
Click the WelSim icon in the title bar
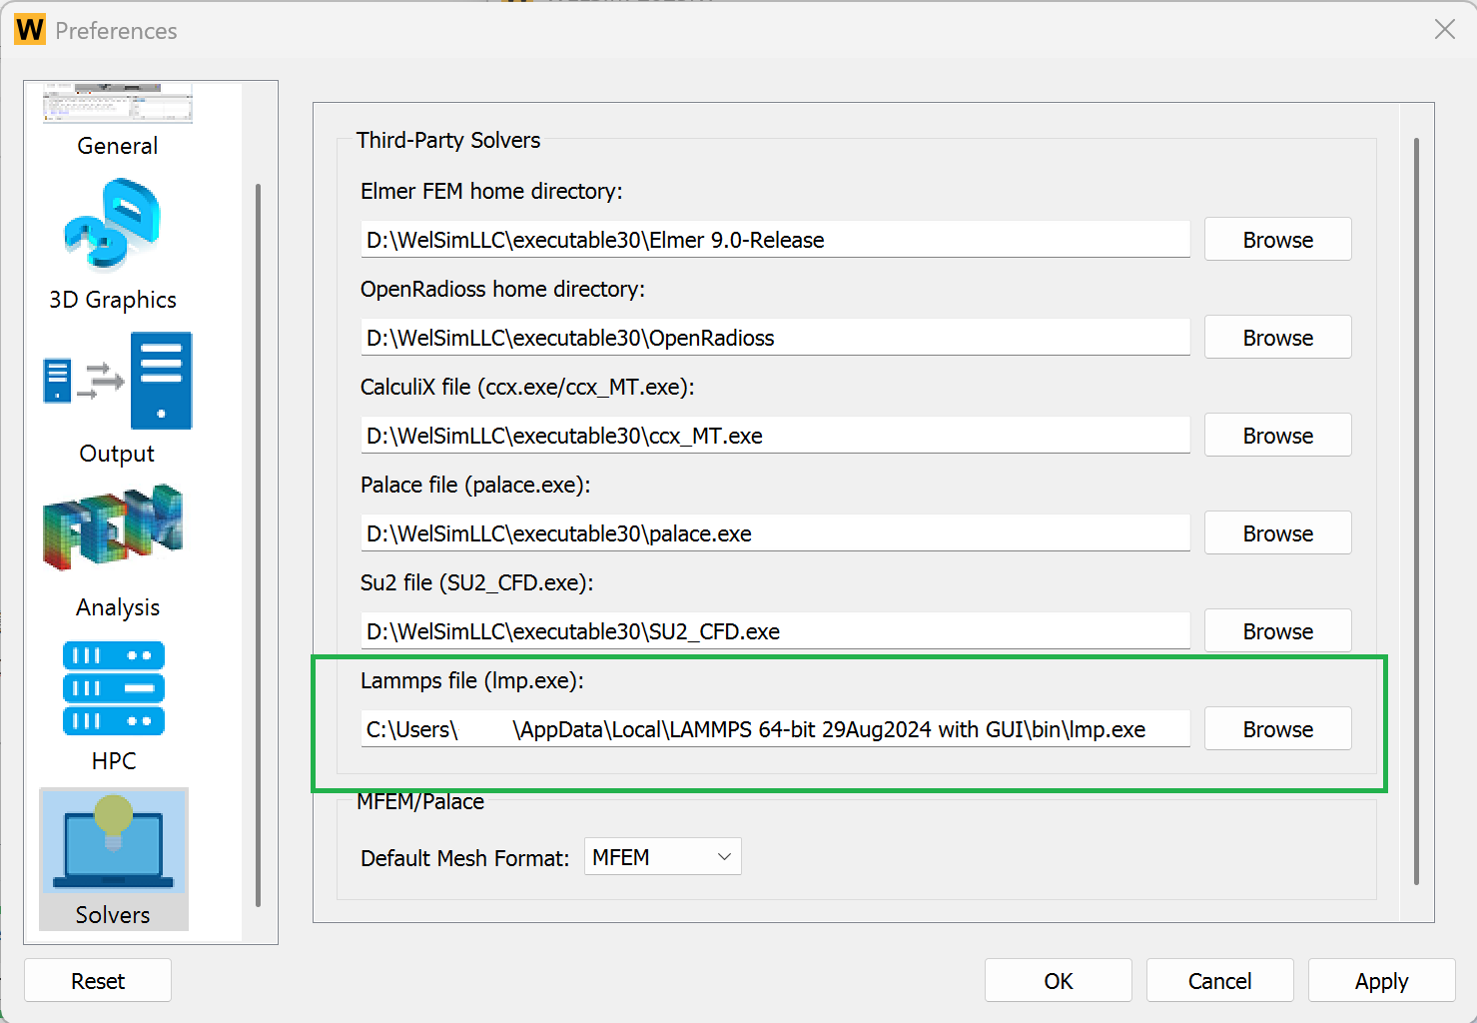[x=29, y=29]
